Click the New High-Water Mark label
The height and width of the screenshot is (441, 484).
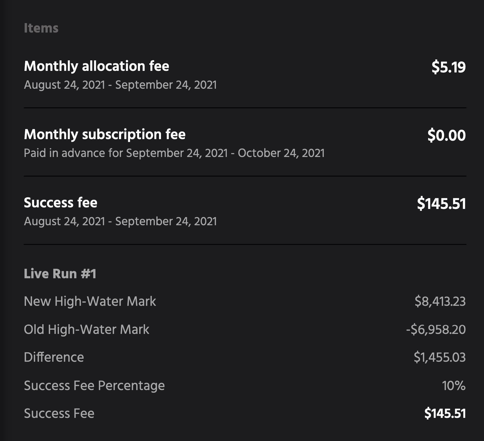(x=90, y=301)
